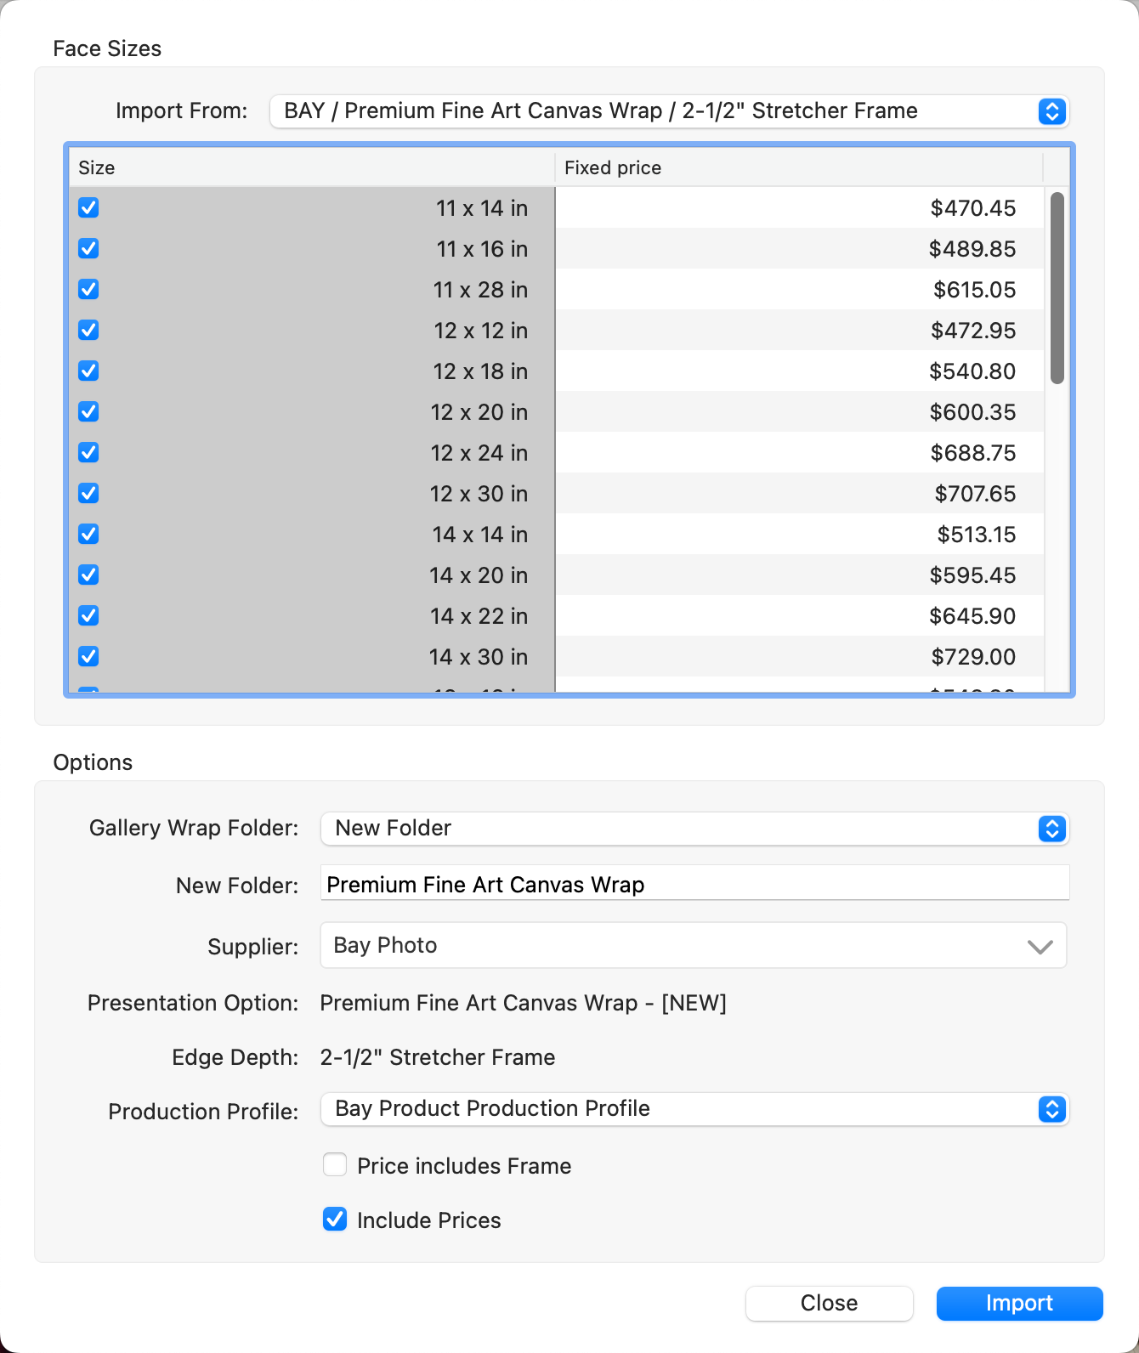Disable the Include Prices checkbox

tap(335, 1220)
